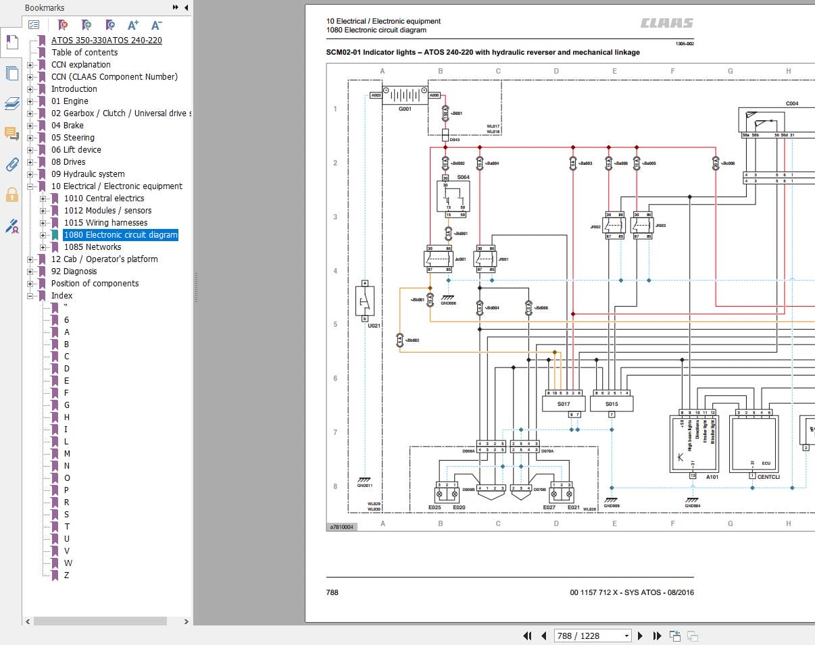This screenshot has height=645, width=815.
Task: Open Index letter W bookmark
Action: pyautogui.click(x=68, y=563)
